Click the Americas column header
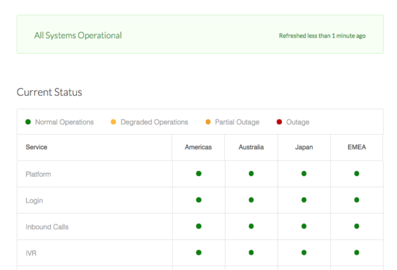 (x=198, y=147)
